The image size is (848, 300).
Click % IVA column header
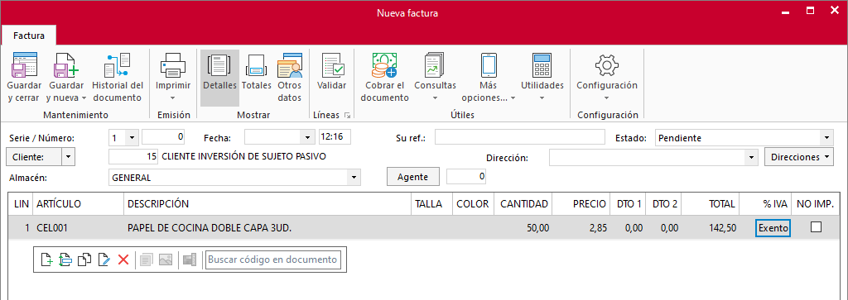pyautogui.click(x=765, y=204)
